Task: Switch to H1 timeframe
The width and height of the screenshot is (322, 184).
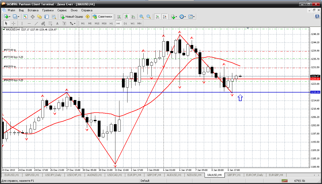Action: [x=111, y=23]
